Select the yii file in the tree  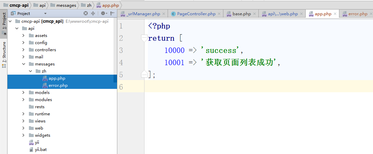pos(62,142)
